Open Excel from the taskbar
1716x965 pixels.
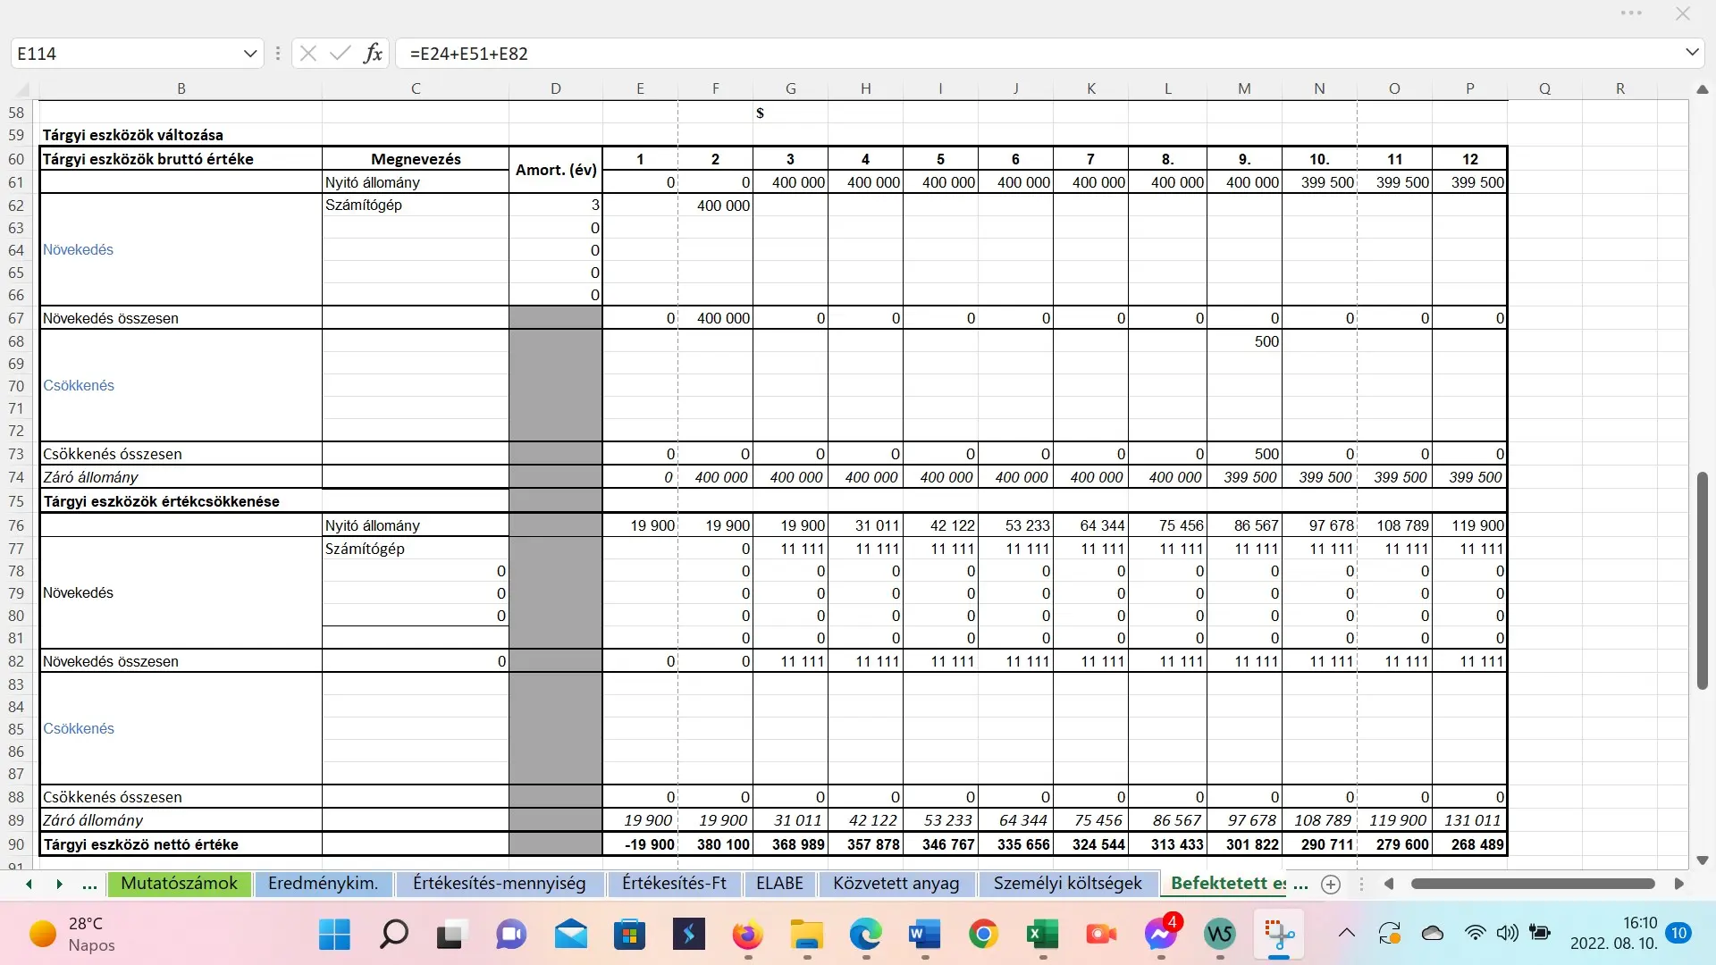click(x=1042, y=935)
